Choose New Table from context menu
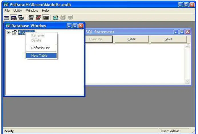 pyautogui.click(x=41, y=56)
